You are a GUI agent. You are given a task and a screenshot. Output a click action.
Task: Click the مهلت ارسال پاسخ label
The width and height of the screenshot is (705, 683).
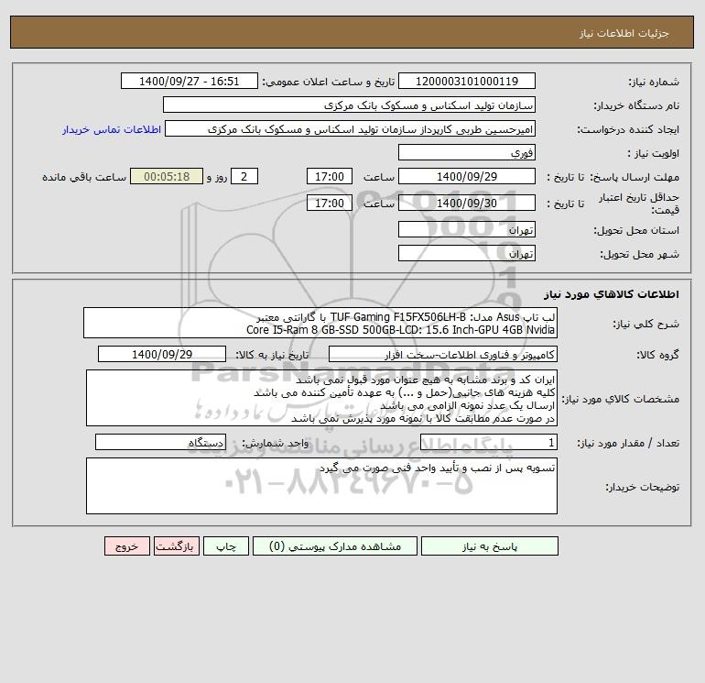click(634, 177)
